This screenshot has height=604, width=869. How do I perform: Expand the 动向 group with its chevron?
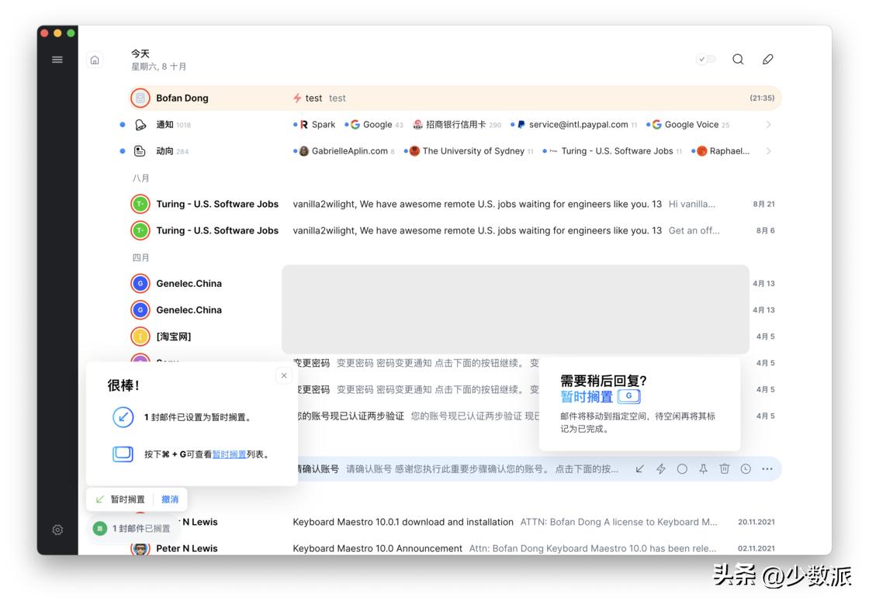tap(769, 150)
